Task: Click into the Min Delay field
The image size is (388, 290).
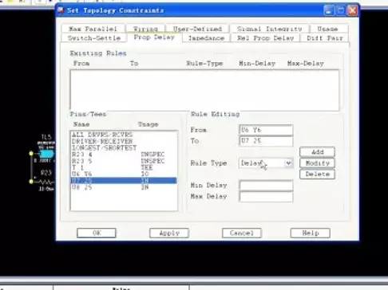Action: tap(266, 186)
